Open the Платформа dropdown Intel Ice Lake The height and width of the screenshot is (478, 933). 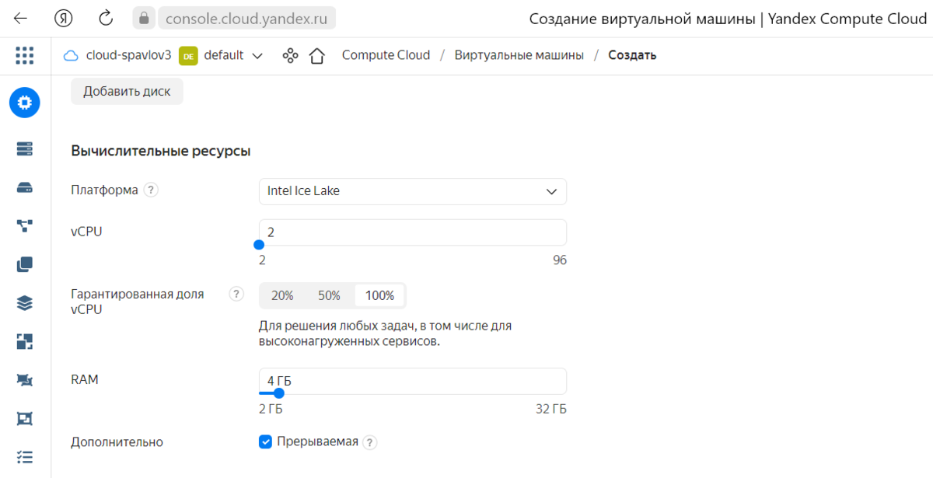412,191
